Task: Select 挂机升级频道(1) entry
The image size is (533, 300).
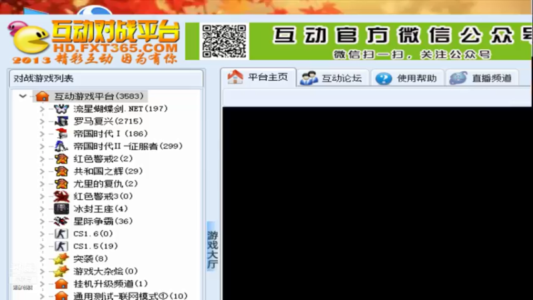Action: 111,284
